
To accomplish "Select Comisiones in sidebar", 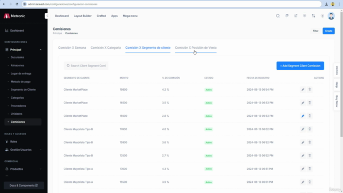I will click(23, 122).
